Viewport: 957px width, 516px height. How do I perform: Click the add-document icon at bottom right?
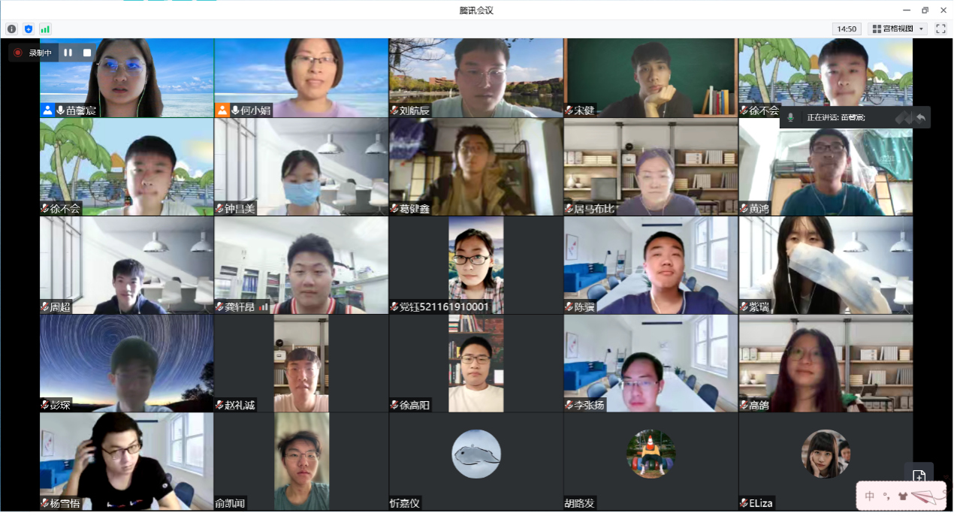[x=919, y=476]
